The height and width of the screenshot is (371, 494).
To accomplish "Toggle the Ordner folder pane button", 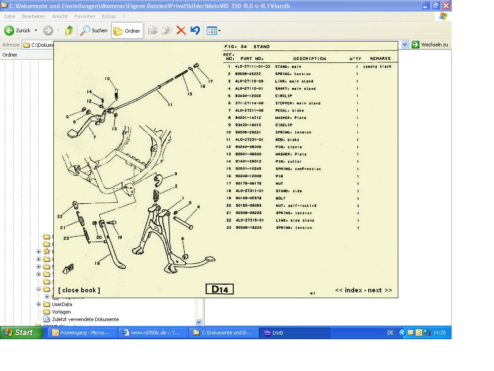I will (x=127, y=30).
